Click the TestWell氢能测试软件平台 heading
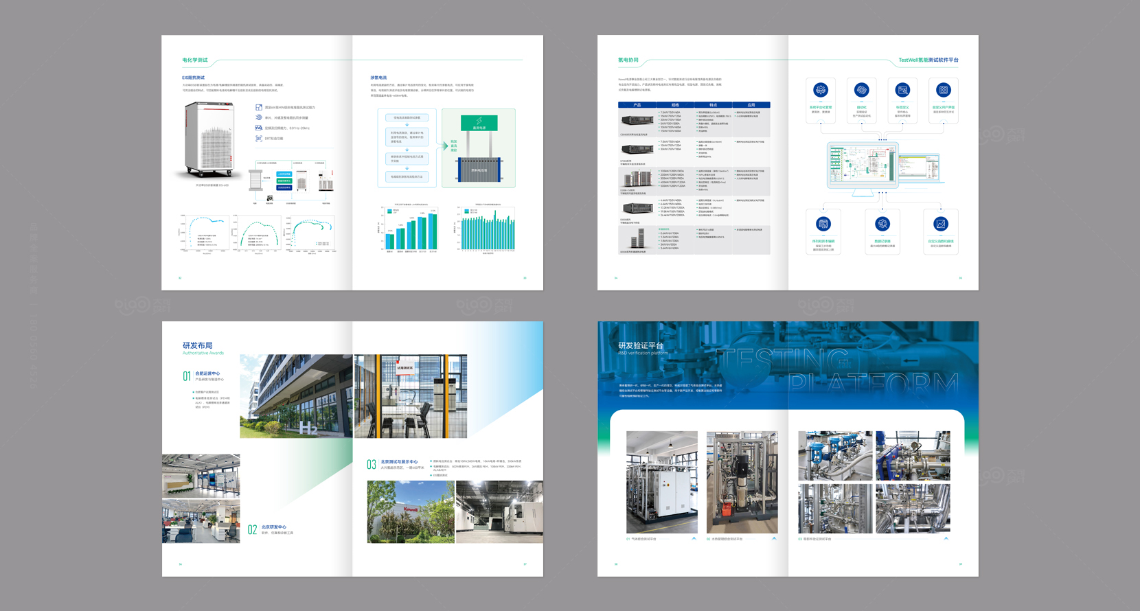This screenshot has height=611, width=1140. coord(928,60)
